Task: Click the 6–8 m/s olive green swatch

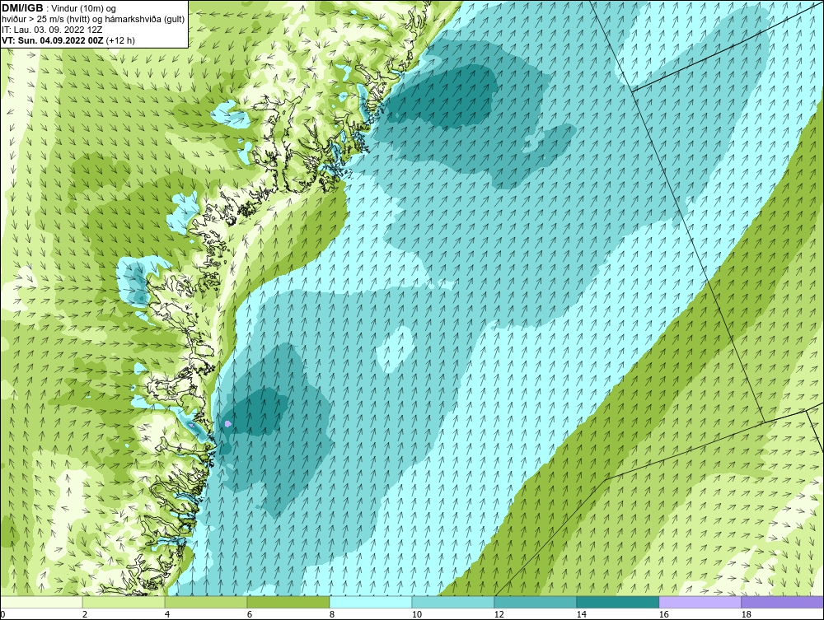Action: [288, 602]
